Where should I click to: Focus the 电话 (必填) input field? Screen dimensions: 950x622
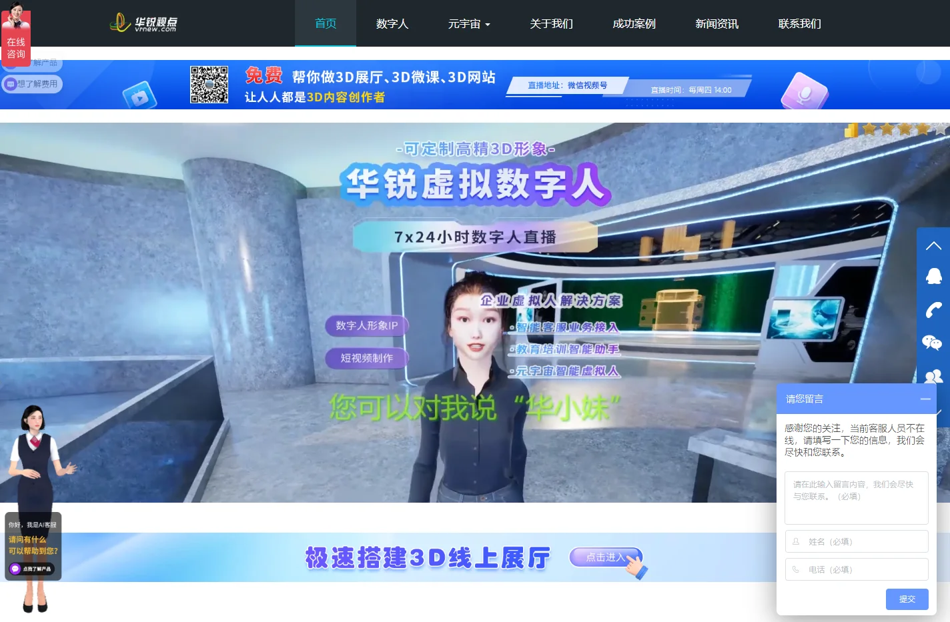coord(857,569)
